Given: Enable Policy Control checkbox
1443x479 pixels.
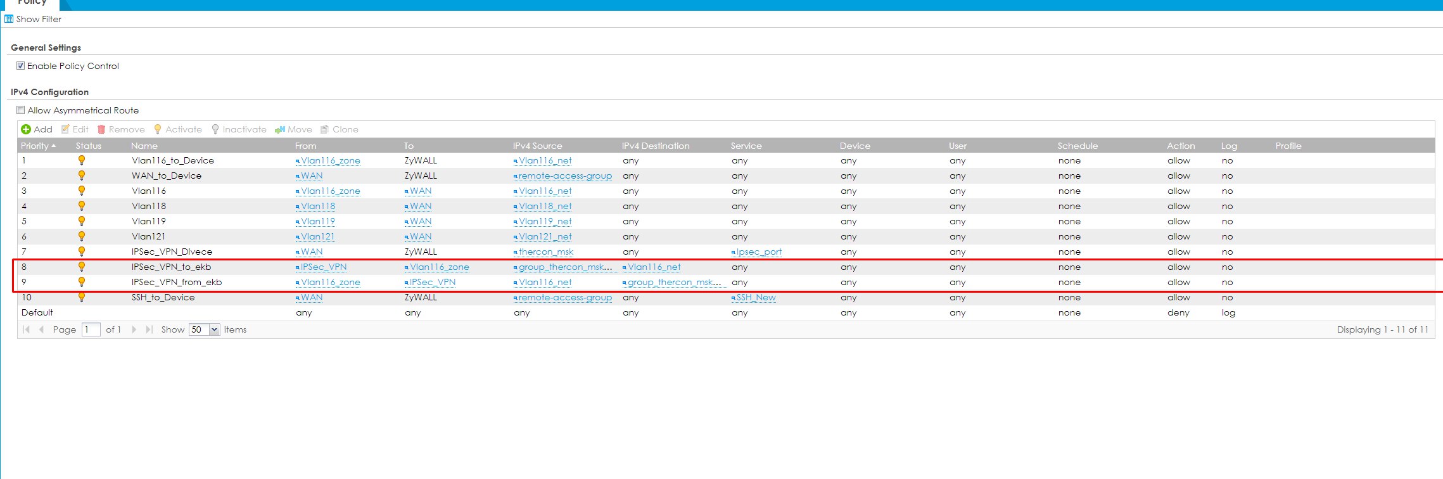Looking at the screenshot, I should click(x=21, y=66).
